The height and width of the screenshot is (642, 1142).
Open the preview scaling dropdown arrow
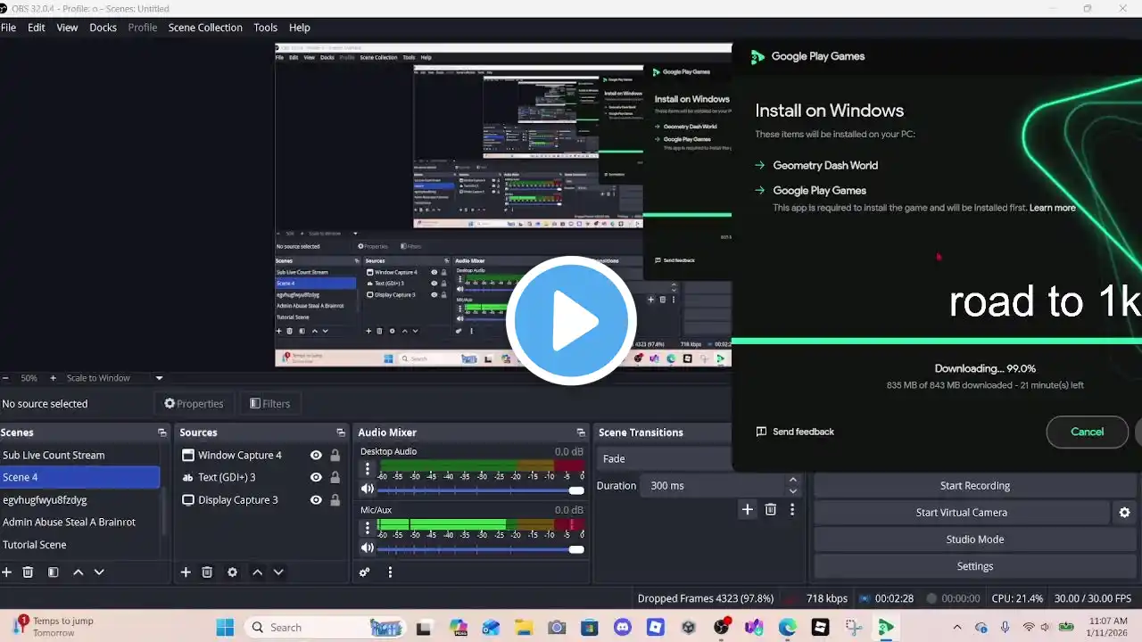click(159, 378)
